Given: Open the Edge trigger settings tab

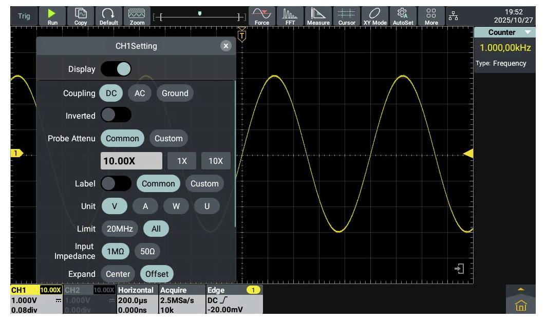Looking at the screenshot, I should 234,300.
